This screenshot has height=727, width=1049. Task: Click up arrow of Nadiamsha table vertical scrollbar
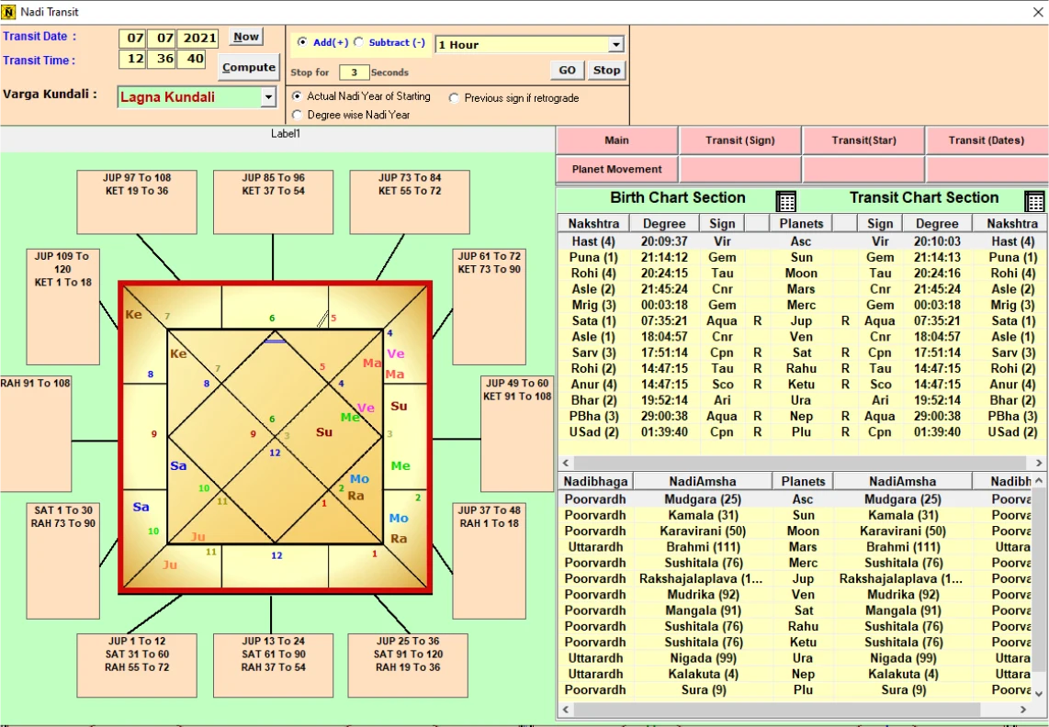click(x=1039, y=480)
